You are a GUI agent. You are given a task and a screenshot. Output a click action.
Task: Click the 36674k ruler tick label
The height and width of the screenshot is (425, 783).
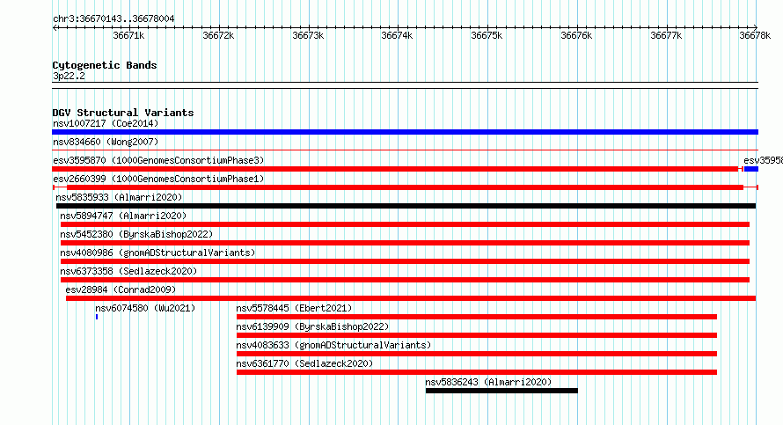coord(397,36)
